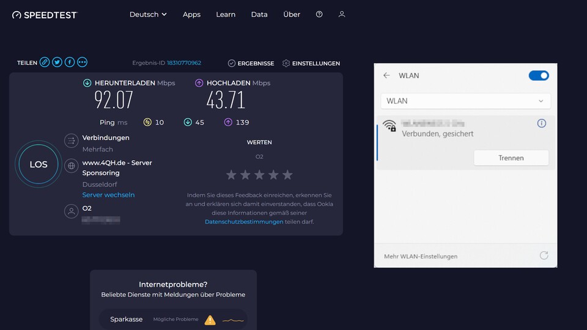This screenshot has width=587, height=330.
Task: Open the Deutsch language dropdown
Action: (148, 15)
